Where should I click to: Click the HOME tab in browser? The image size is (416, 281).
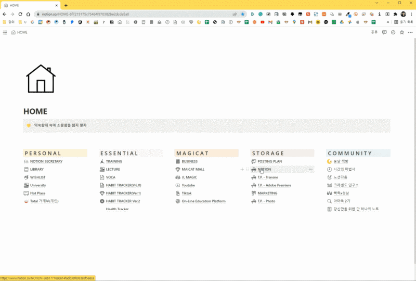click(31, 5)
